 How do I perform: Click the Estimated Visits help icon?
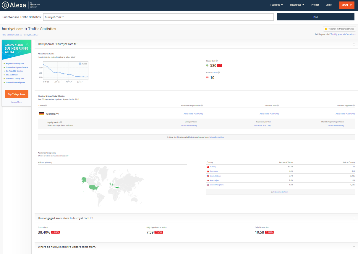(x=278, y=106)
